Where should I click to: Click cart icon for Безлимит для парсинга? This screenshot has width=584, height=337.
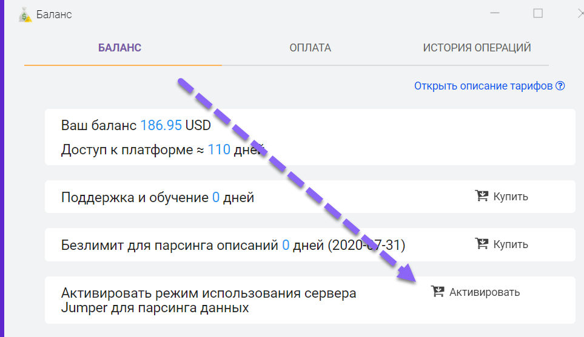pyautogui.click(x=482, y=244)
